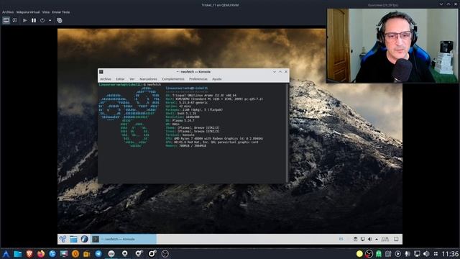The height and width of the screenshot is (259, 460).
Task: Open the Enviar Tecla menu
Action: click(60, 12)
